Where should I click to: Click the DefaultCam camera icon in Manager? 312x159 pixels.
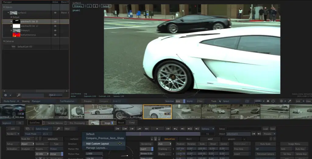coord(13,47)
